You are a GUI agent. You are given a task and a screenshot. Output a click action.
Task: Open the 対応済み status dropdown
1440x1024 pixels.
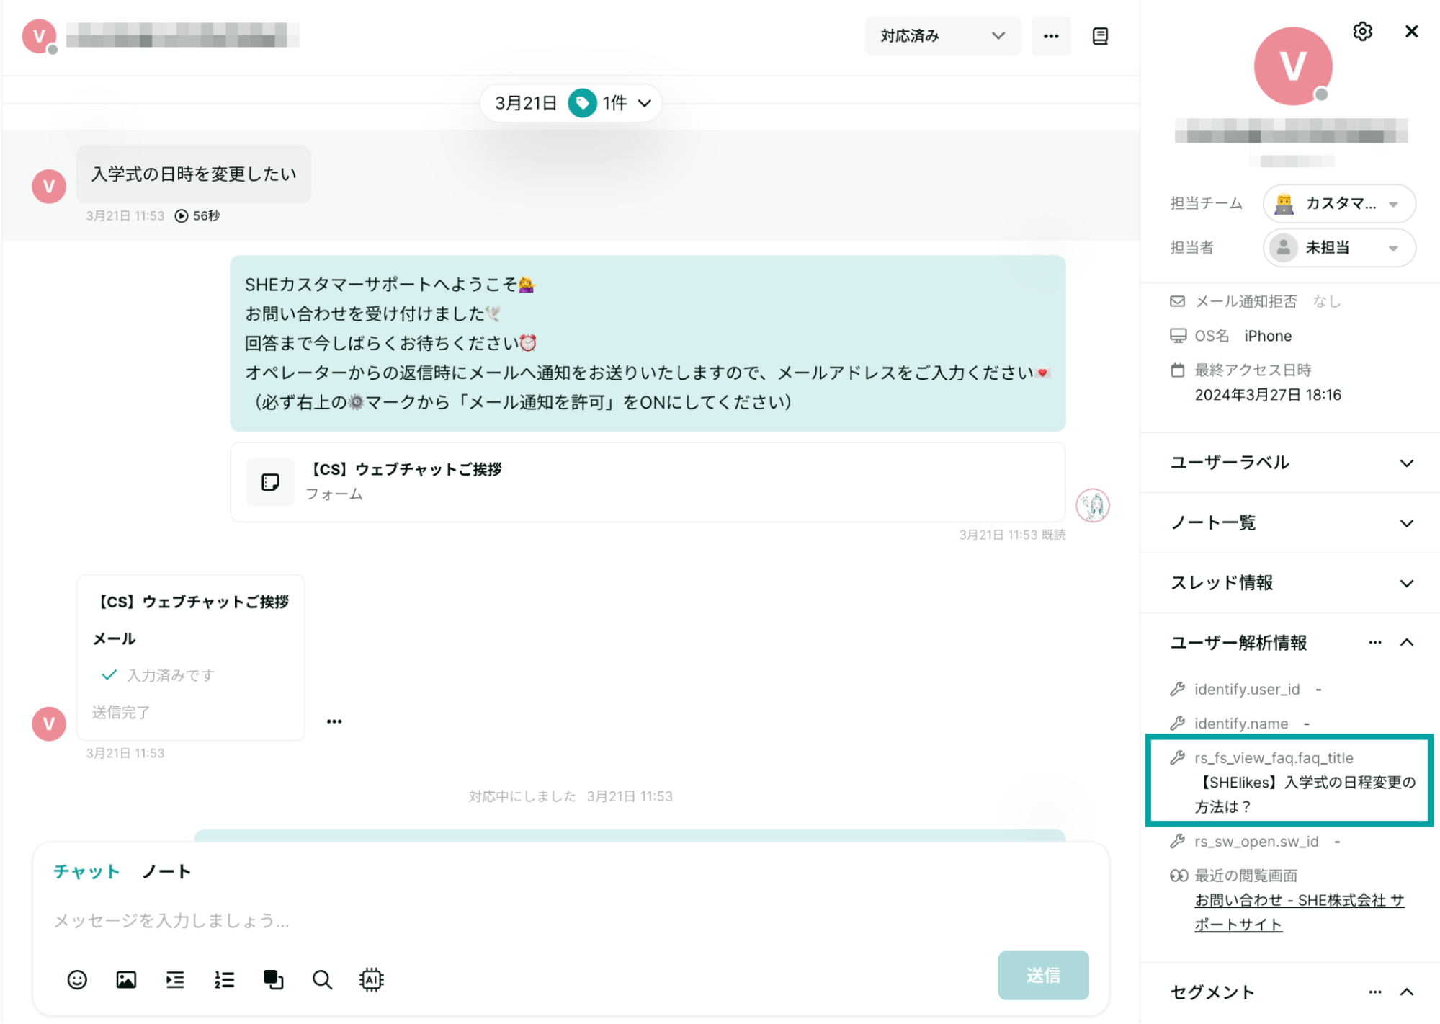(942, 36)
